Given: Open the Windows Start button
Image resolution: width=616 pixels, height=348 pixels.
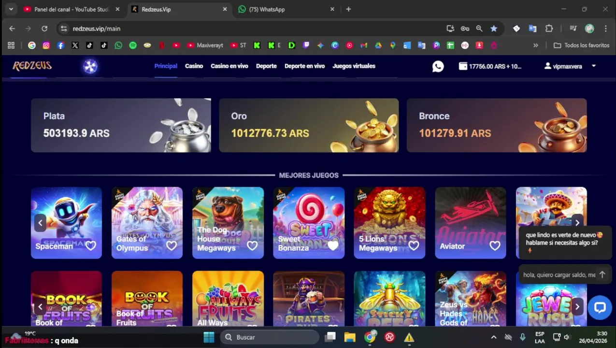Looking at the screenshot, I should pyautogui.click(x=209, y=337).
